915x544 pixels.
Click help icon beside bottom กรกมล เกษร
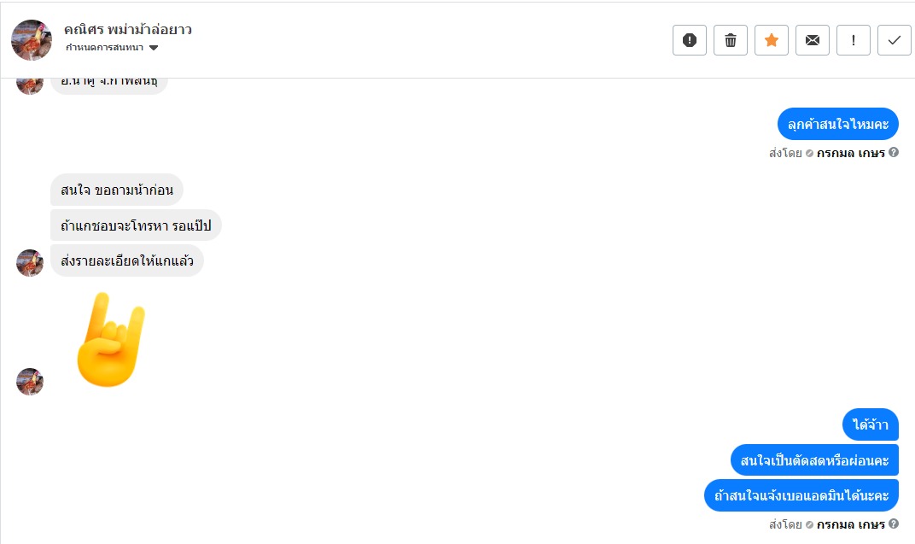click(x=894, y=524)
